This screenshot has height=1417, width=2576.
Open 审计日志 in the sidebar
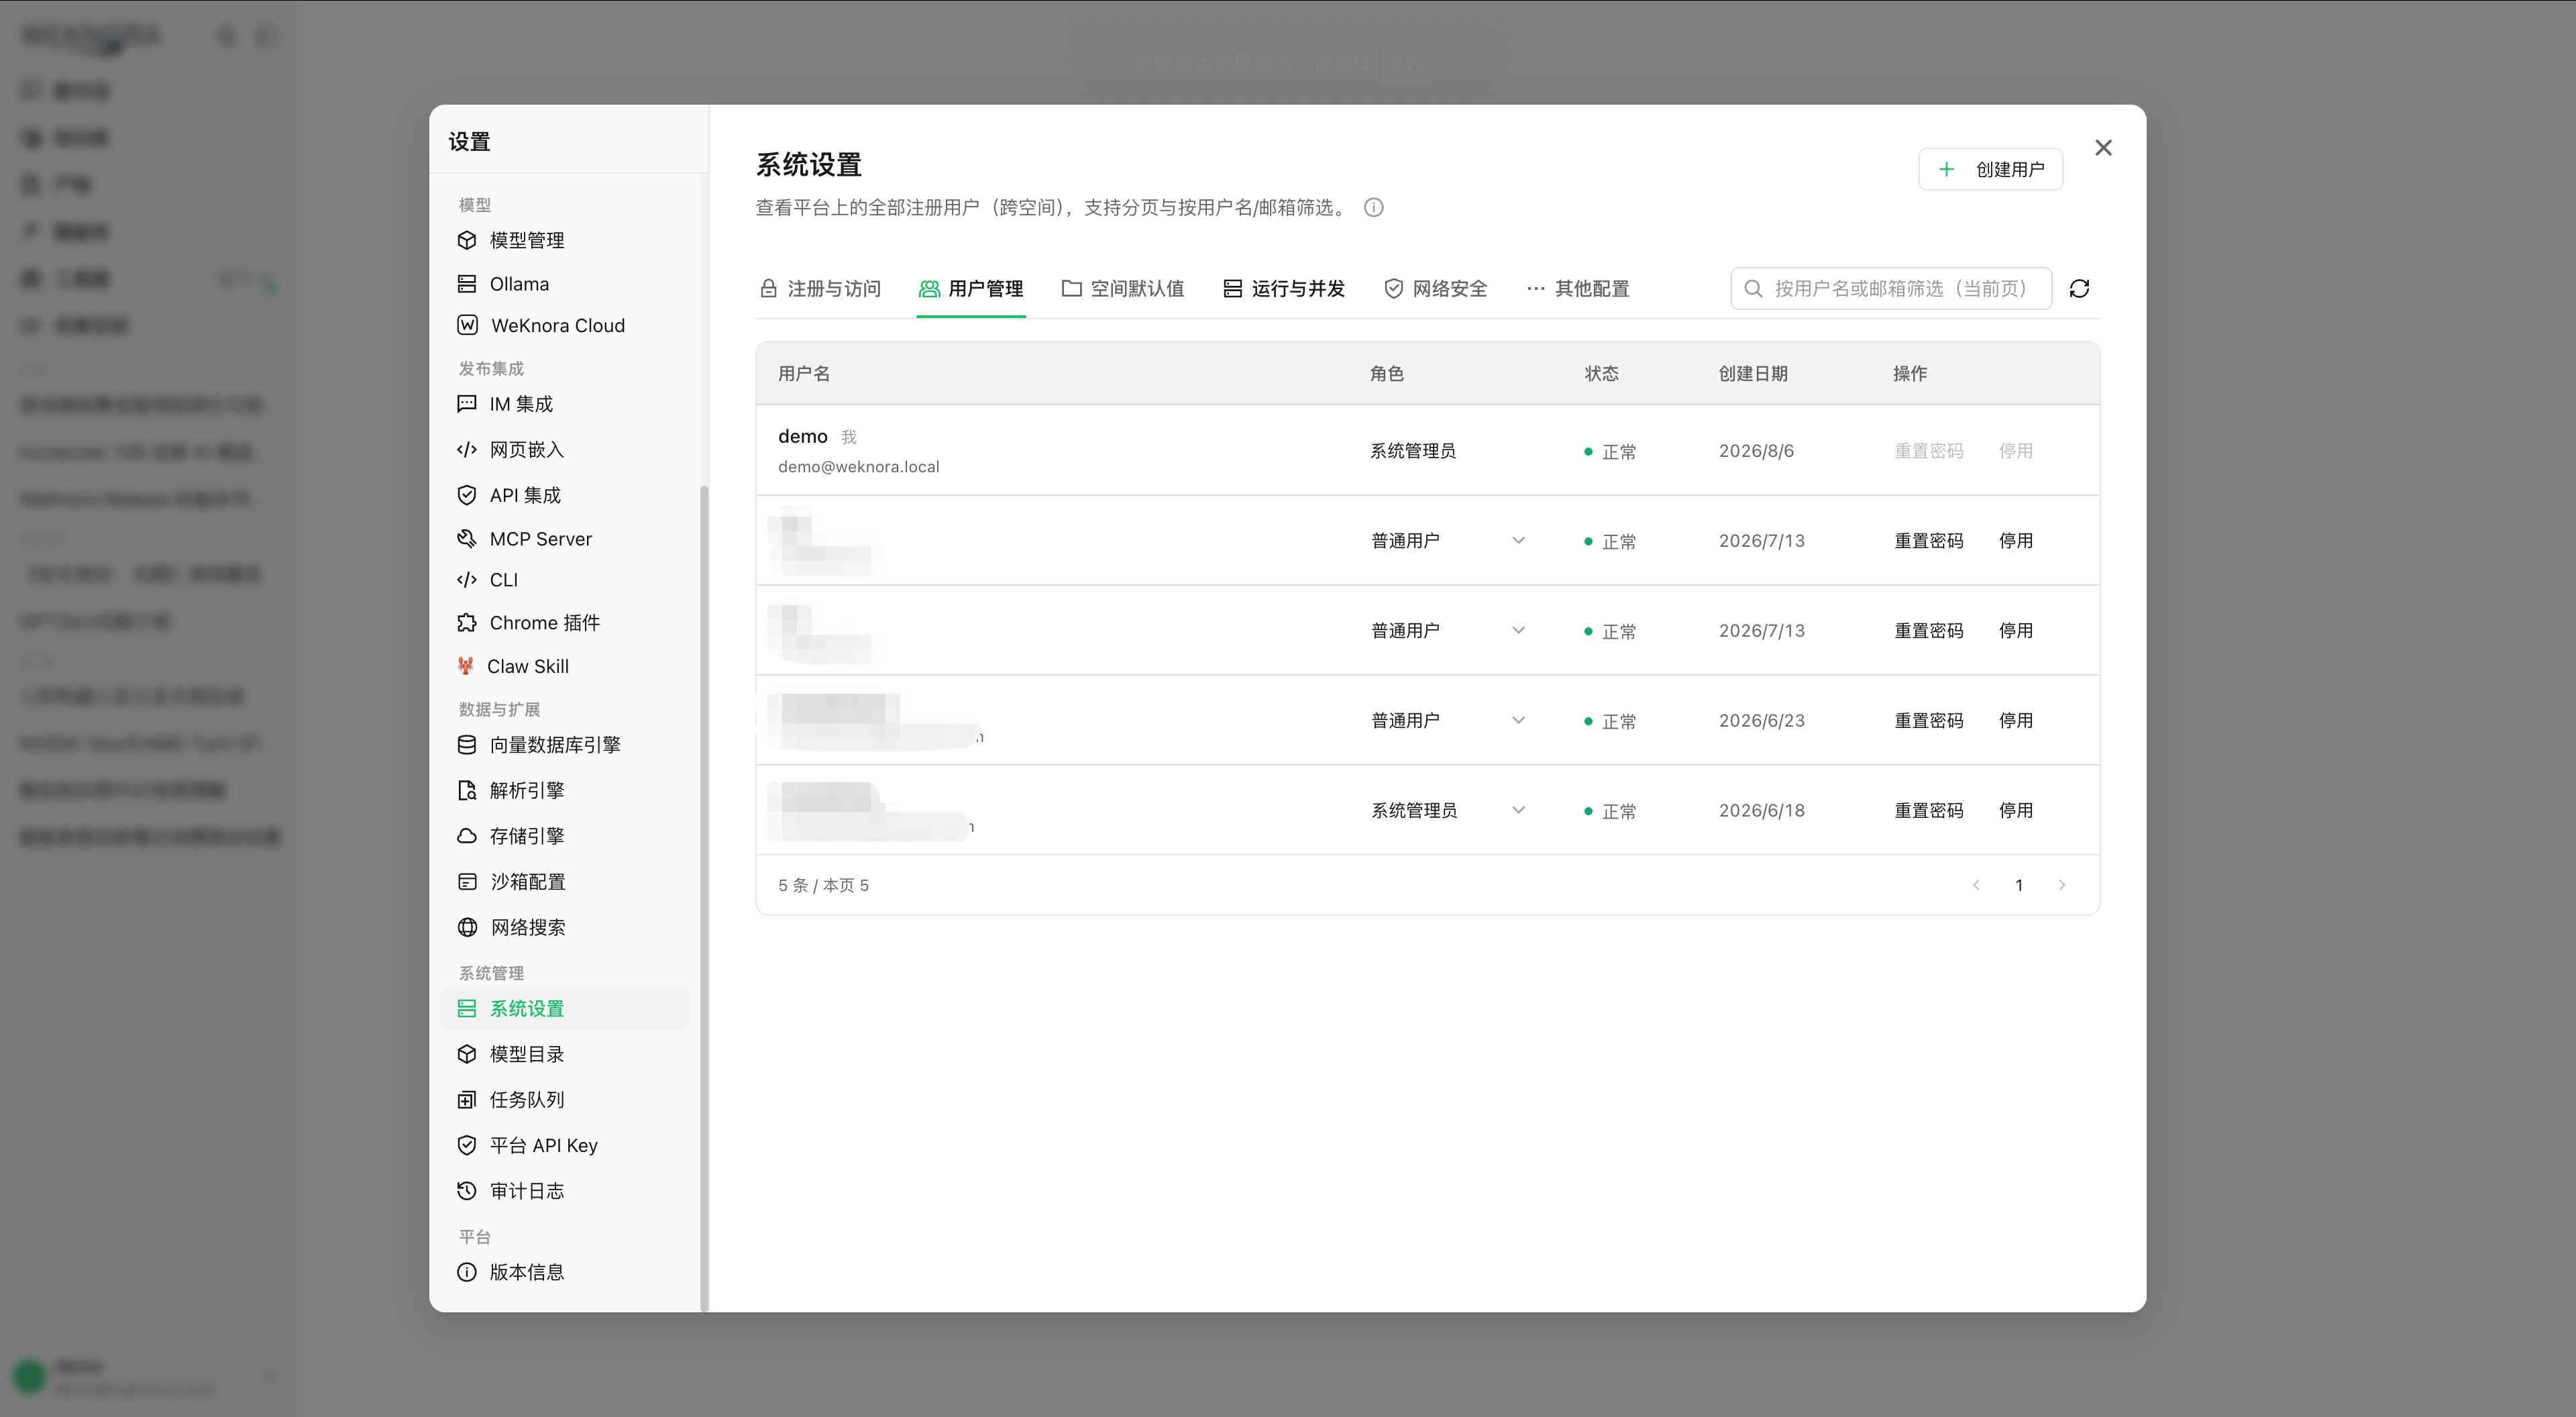564,1192
